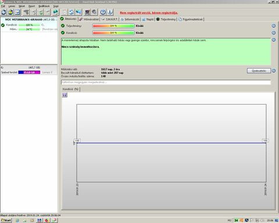Click the C: drive free space bar
This screenshot has height=223, width=279.
pyautogui.click(x=29, y=72)
